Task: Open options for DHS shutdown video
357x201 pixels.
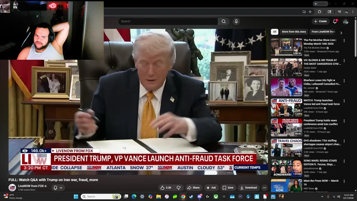Action: pyautogui.click(x=344, y=141)
